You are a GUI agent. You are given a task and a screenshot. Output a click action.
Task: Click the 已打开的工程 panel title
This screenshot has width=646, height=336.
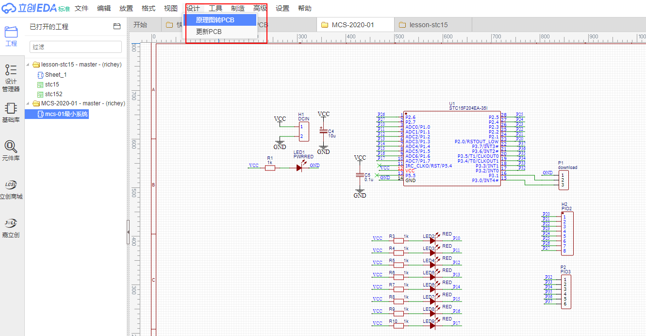tap(49, 27)
